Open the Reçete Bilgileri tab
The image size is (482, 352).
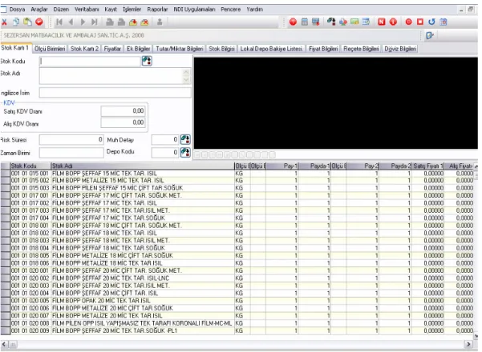click(x=361, y=49)
